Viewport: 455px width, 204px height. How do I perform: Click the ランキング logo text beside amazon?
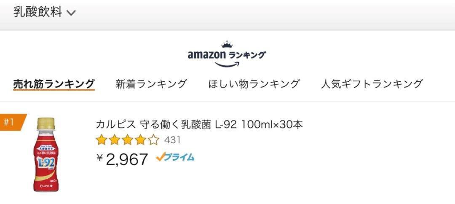247,55
